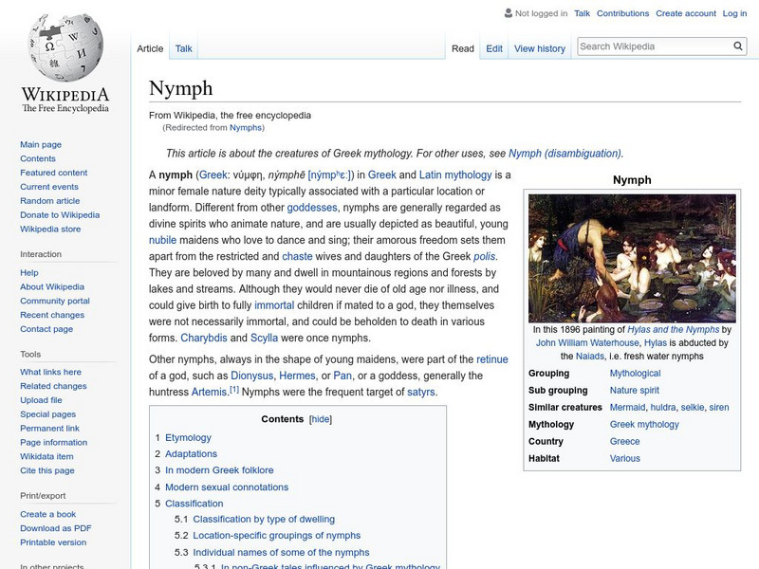Open Nature spirit infobox link
The height and width of the screenshot is (569, 759).
pyautogui.click(x=634, y=390)
